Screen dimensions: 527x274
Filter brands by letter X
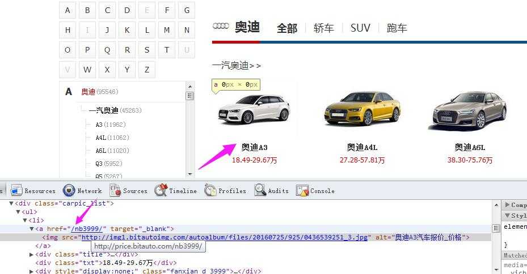[107, 70]
